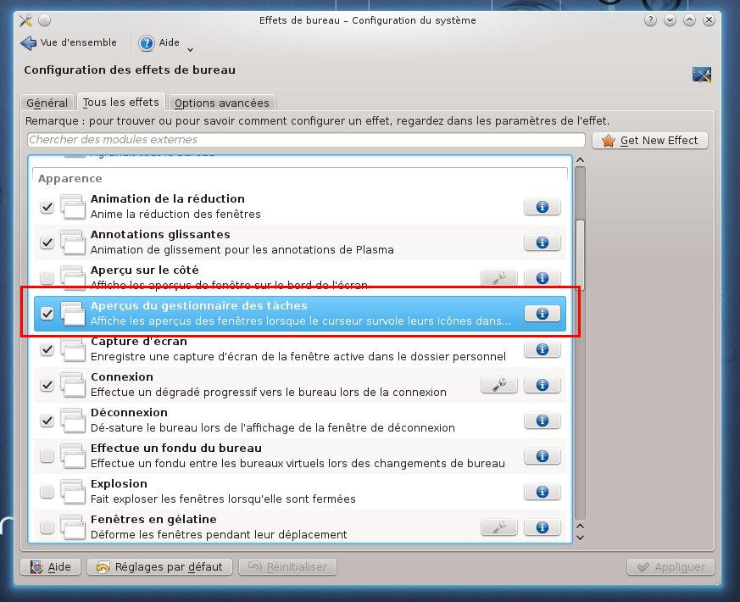Viewport: 740px width, 602px height.
Task: Enable Effectue un fondu du bureau checkbox
Action: (47, 456)
